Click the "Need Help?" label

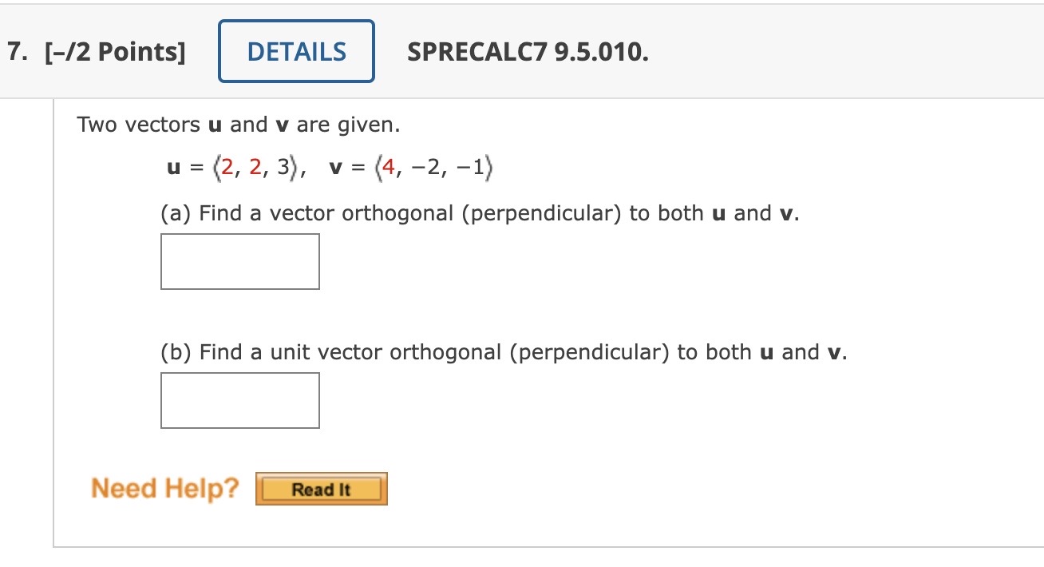[x=165, y=488]
